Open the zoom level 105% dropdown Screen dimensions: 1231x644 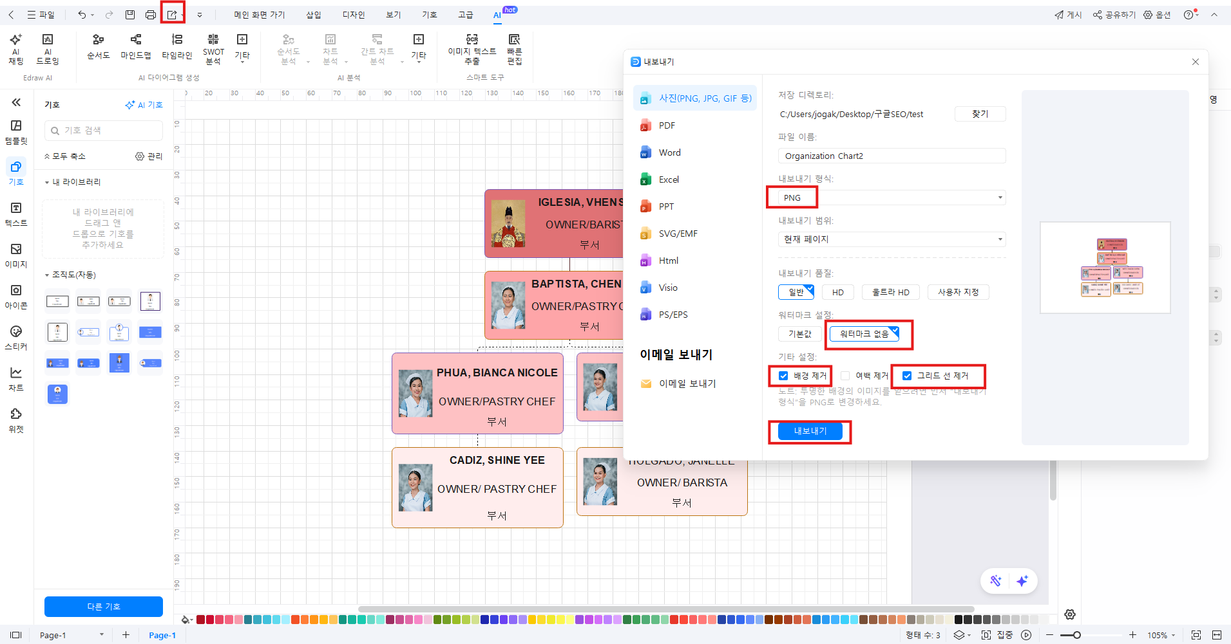1162,635
